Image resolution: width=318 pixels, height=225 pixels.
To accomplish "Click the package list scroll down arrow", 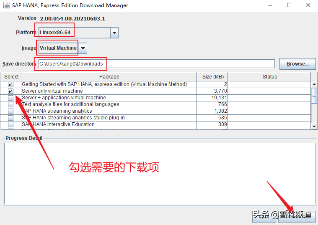I will click(314, 126).
